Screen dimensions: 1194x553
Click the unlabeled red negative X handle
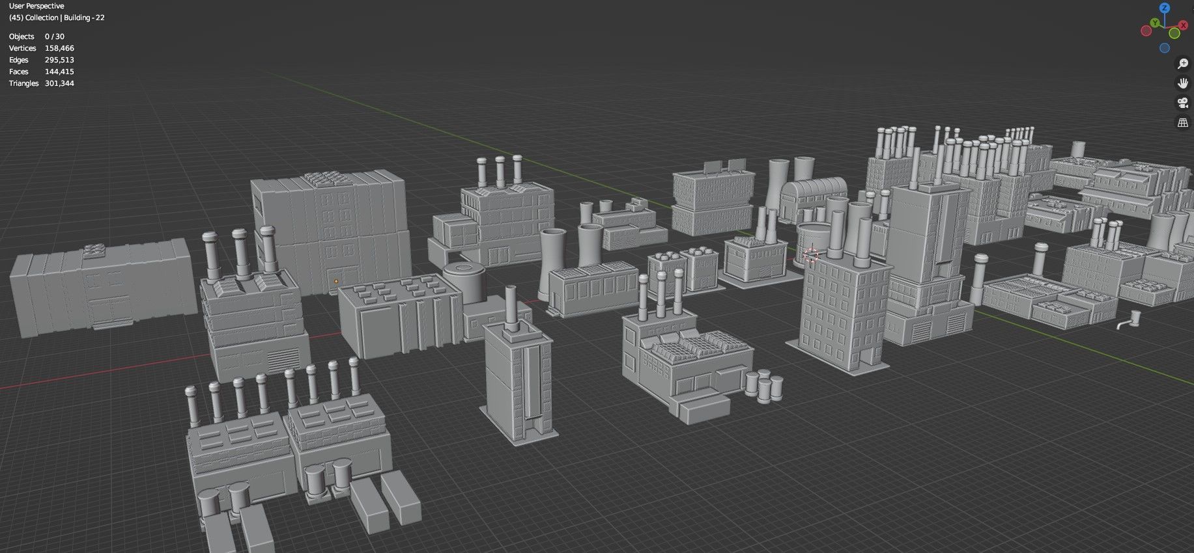pos(1146,31)
